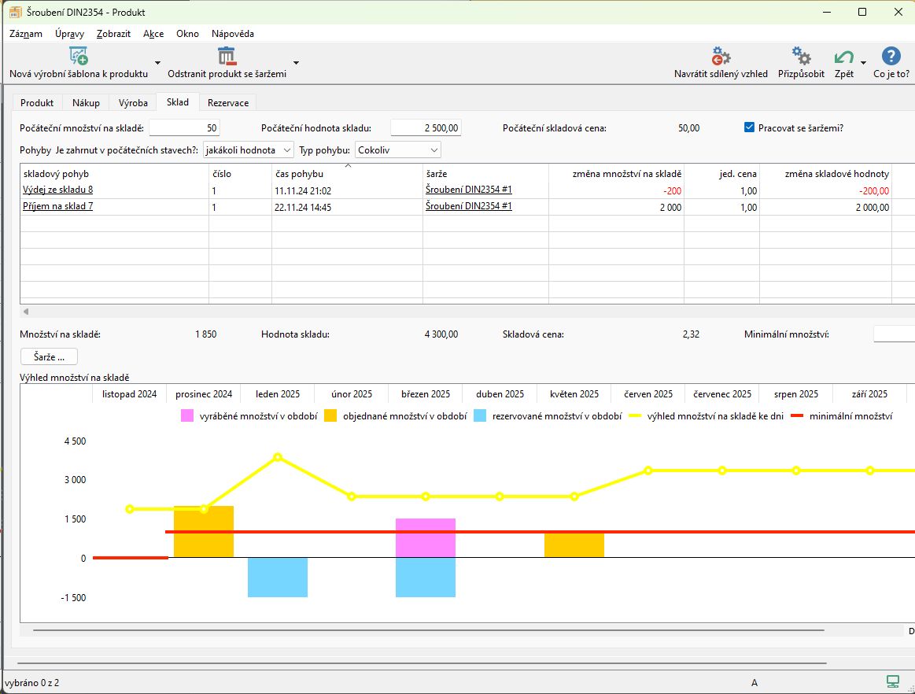Open the Akce menu
Screen dimensions: 915x694
[x=153, y=34]
